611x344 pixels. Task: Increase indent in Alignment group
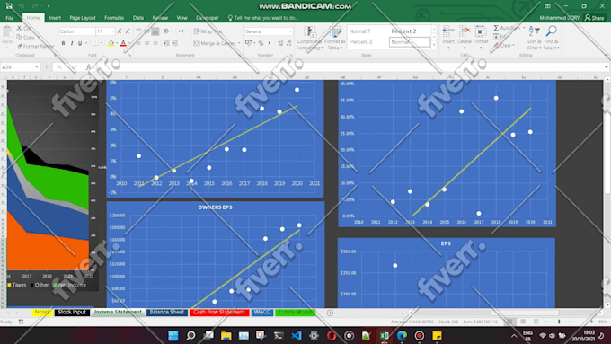tap(174, 43)
